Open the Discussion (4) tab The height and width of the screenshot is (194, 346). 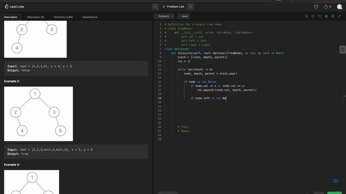36,17
